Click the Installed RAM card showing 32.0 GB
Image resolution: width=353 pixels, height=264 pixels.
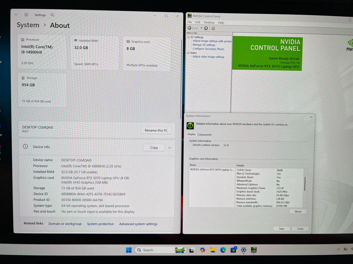(x=95, y=53)
